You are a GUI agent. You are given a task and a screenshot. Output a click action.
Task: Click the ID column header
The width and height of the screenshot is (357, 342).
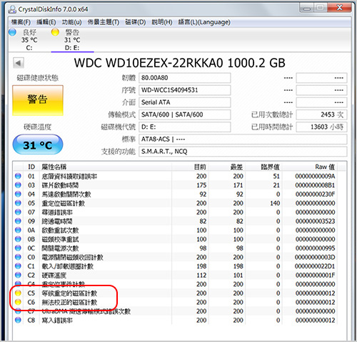pos(31,167)
